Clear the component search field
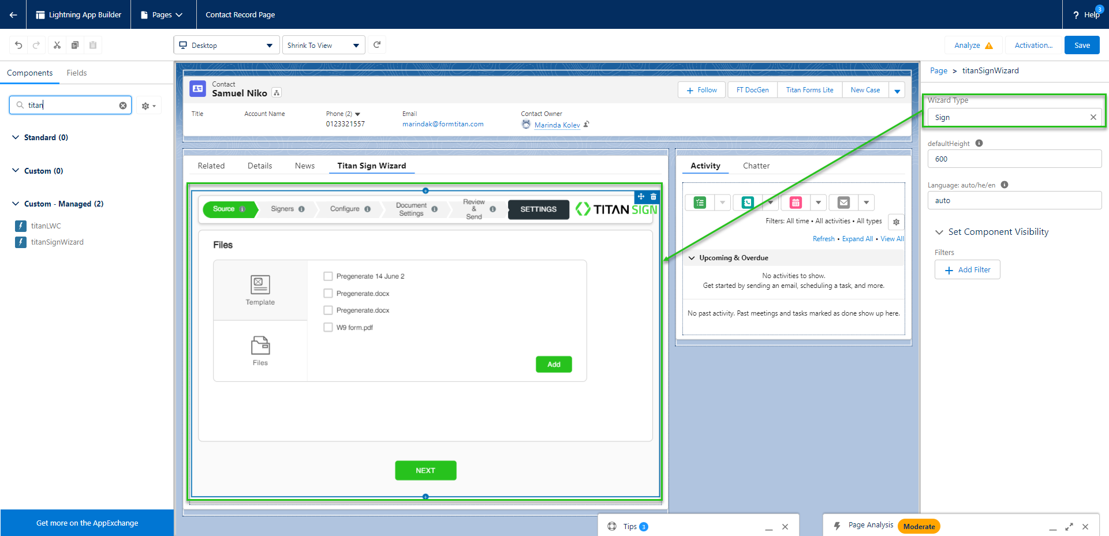 coord(123,106)
